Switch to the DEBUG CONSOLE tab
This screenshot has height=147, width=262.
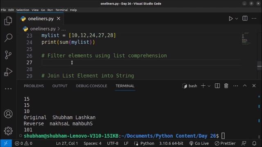92,86
